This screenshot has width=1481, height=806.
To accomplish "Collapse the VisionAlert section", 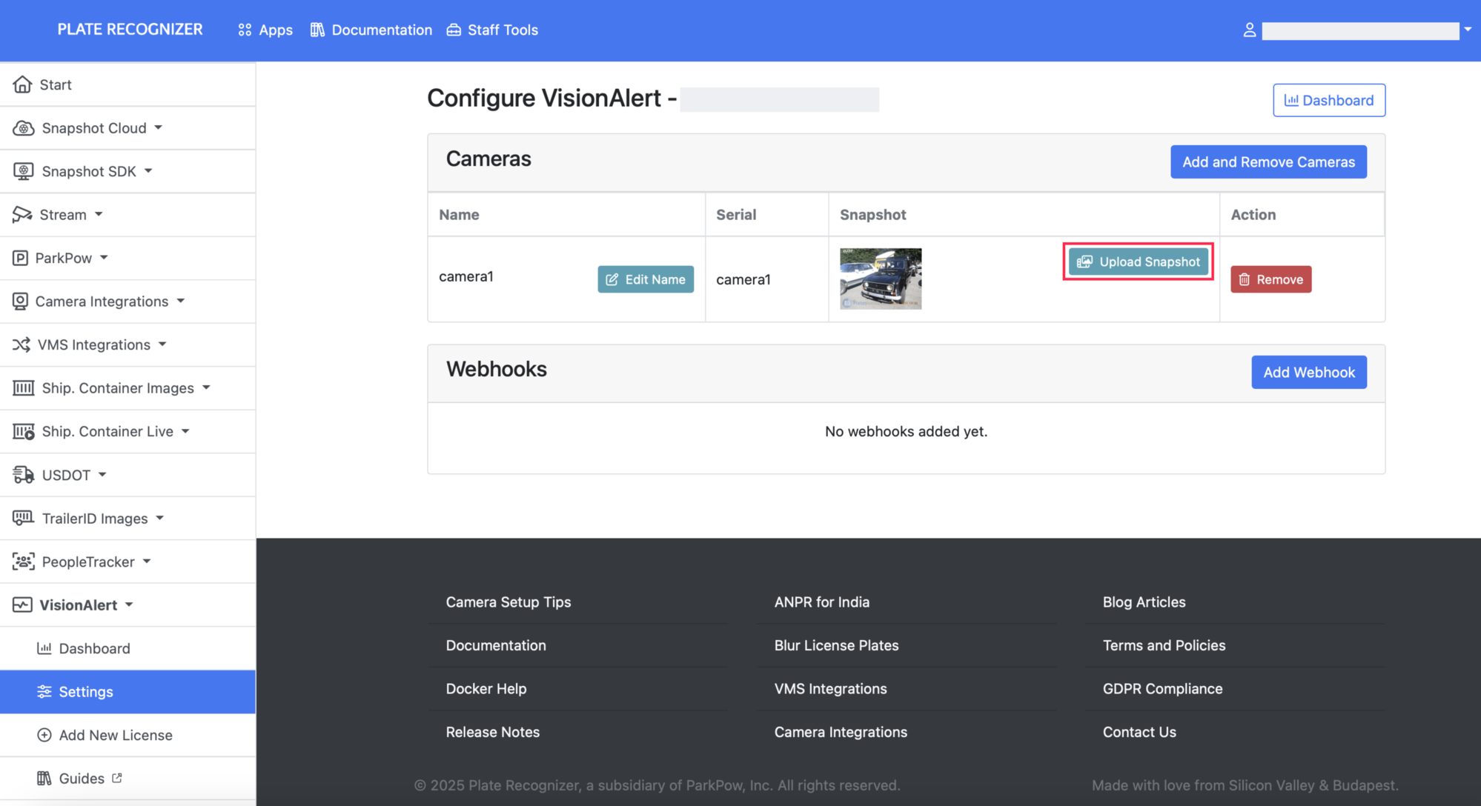I will (x=129, y=605).
